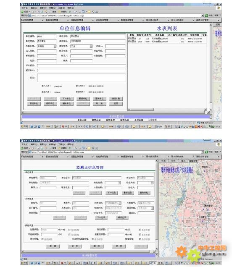Click 下一单位 button
The image size is (232, 267).
tap(67, 99)
